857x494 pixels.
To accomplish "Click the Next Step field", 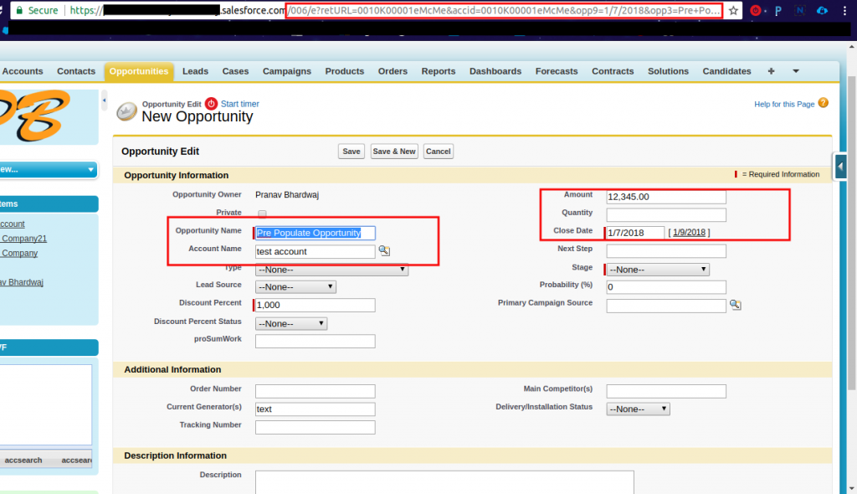I will (666, 251).
